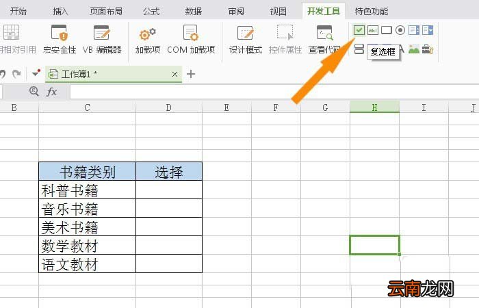This screenshot has width=479, height=308.
Task: Select column H header
Action: point(374,107)
